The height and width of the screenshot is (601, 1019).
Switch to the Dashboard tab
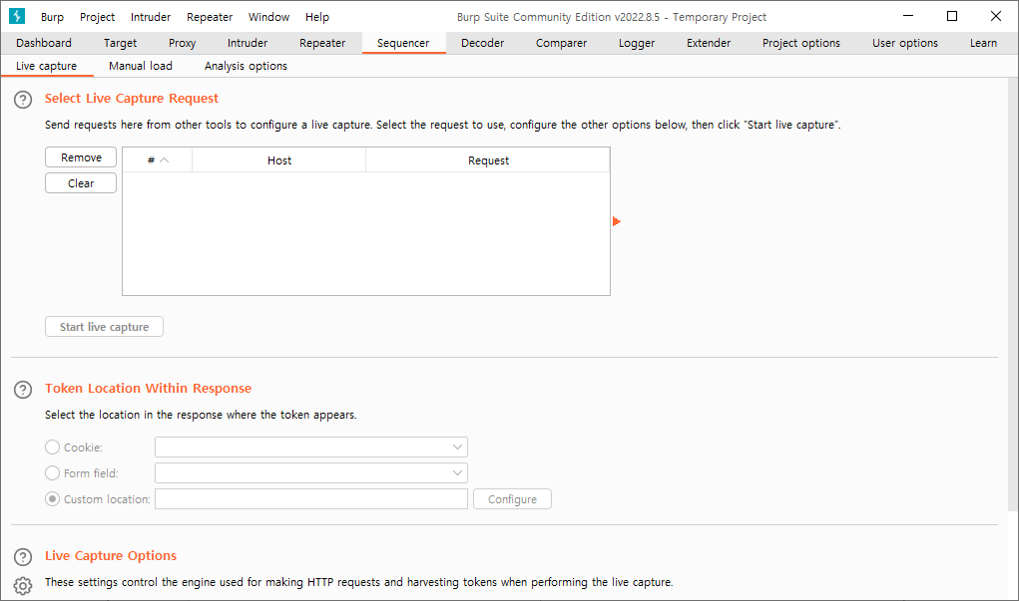44,43
